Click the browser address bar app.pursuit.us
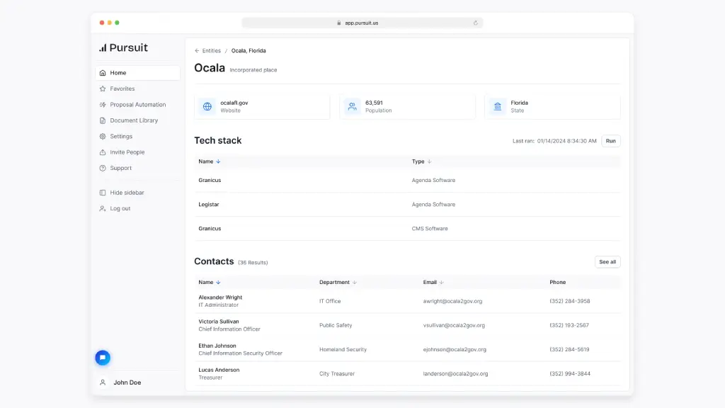 pos(362,23)
